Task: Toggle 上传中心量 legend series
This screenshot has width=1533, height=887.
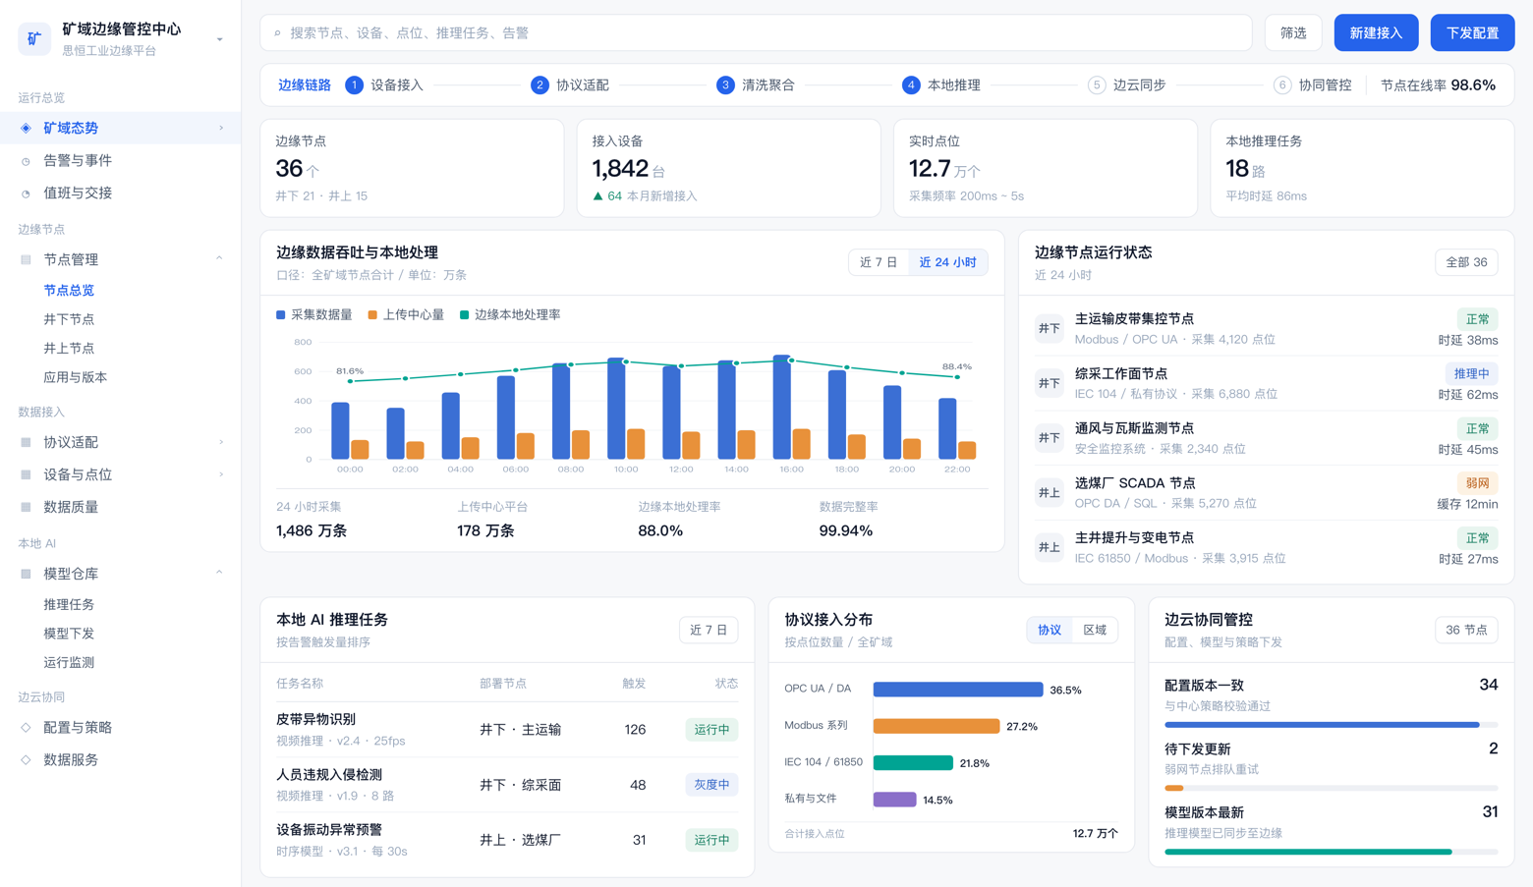Action: click(x=406, y=314)
